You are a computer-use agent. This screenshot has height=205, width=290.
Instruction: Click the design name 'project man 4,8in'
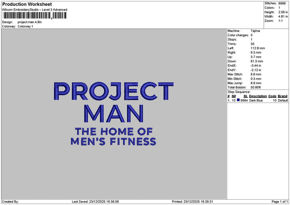29,22
